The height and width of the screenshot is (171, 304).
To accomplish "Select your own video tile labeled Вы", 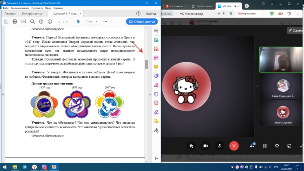I will [281, 60].
